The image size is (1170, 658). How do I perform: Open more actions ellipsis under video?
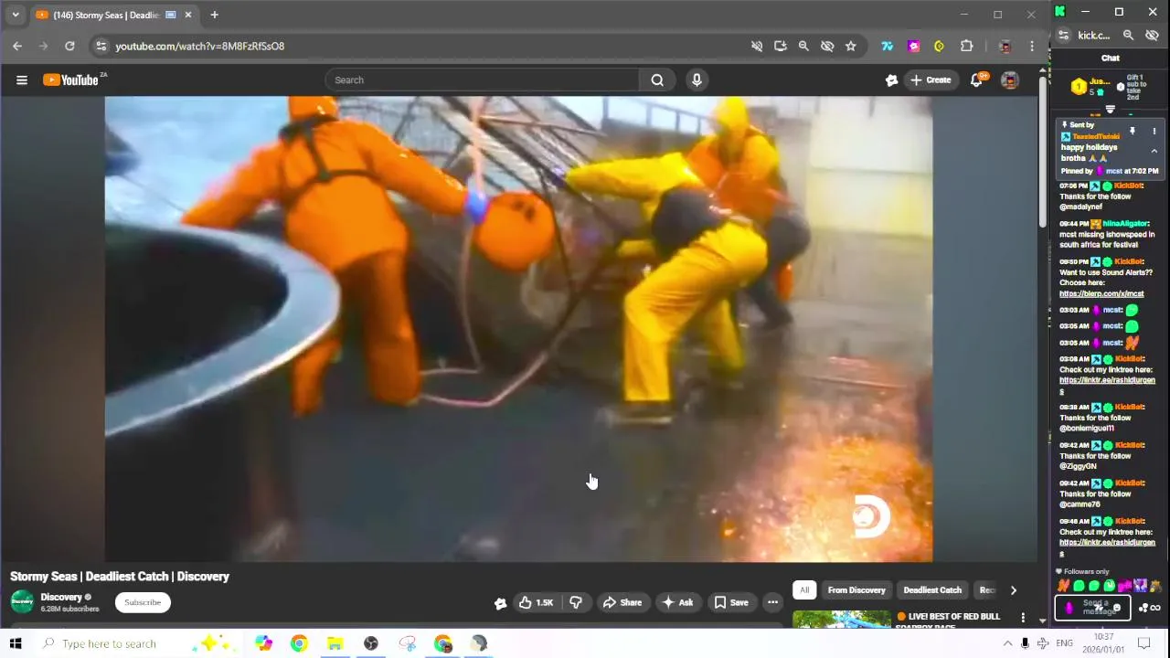(772, 602)
